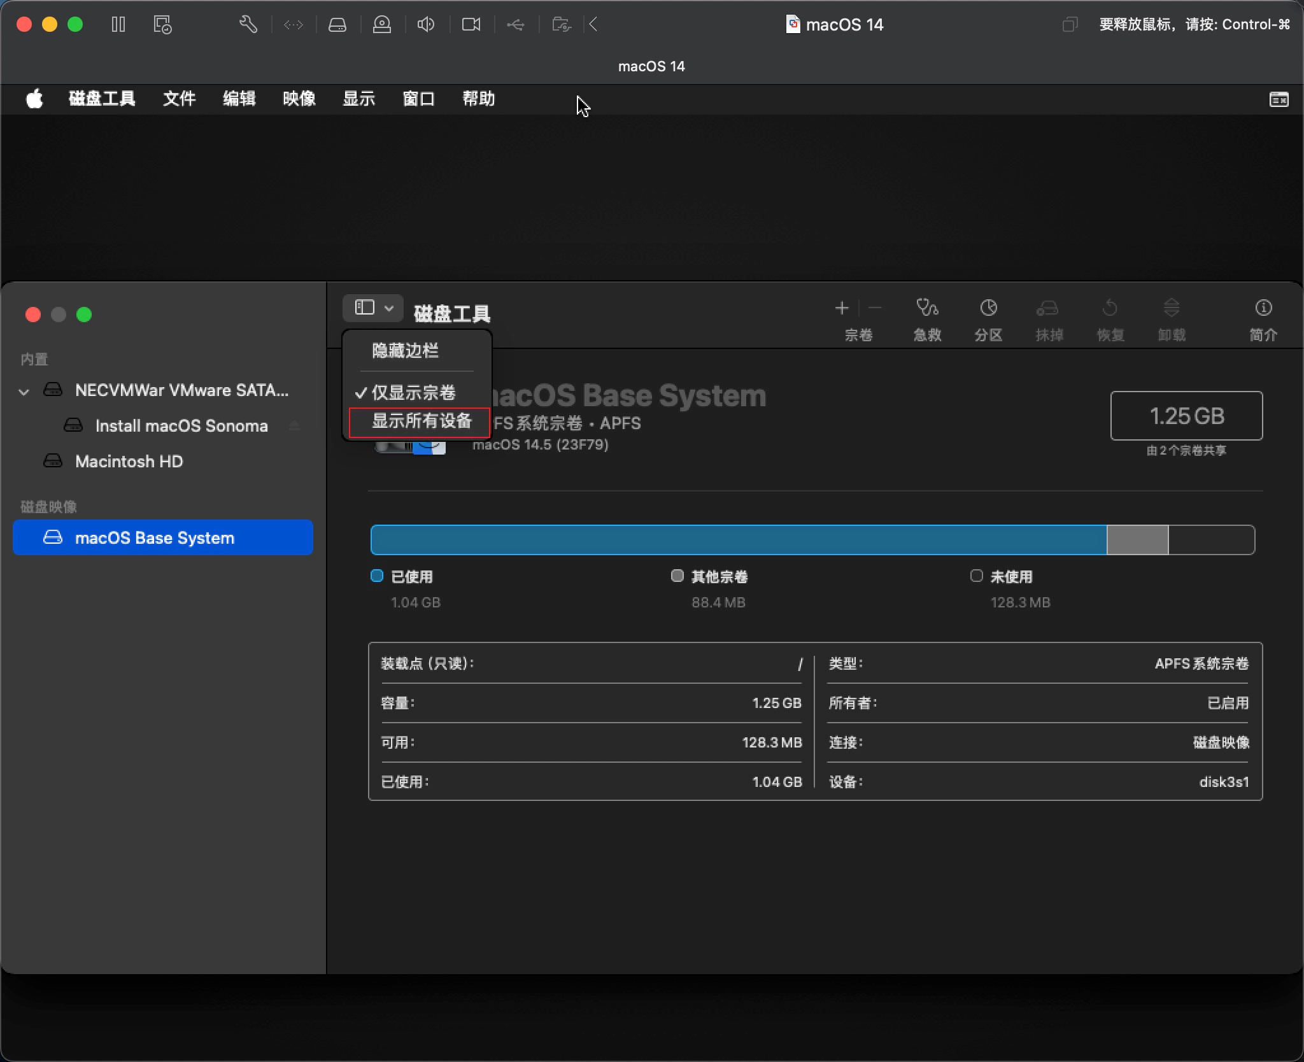The image size is (1304, 1062).
Task: Open the 显示 menu
Action: pos(358,99)
